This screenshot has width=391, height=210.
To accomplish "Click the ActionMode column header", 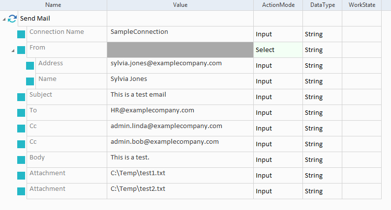I will pyautogui.click(x=278, y=5).
